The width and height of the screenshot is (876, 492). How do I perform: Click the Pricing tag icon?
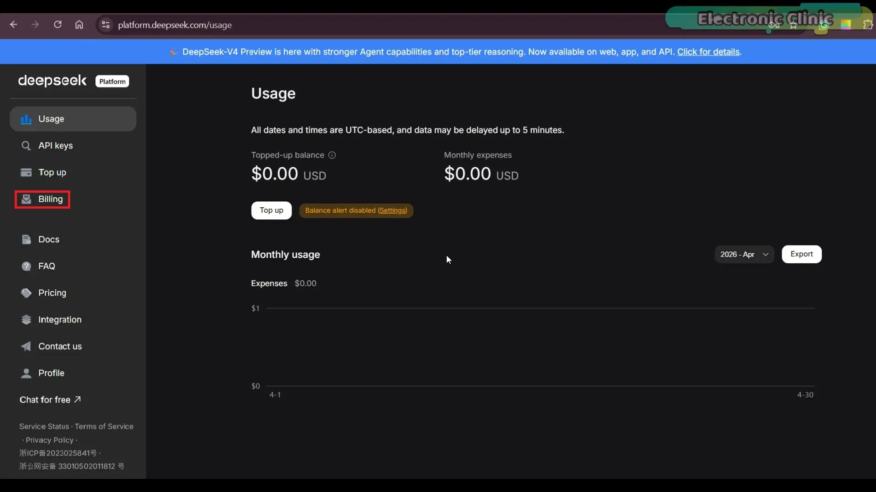tap(26, 293)
